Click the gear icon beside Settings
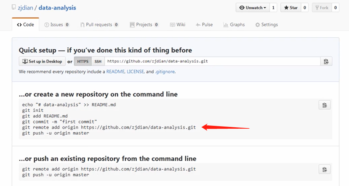 point(257,25)
